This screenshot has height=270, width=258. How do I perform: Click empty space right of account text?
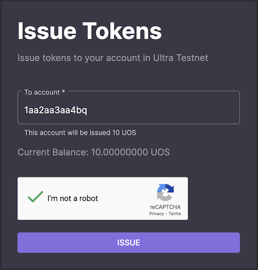[x=162, y=110]
